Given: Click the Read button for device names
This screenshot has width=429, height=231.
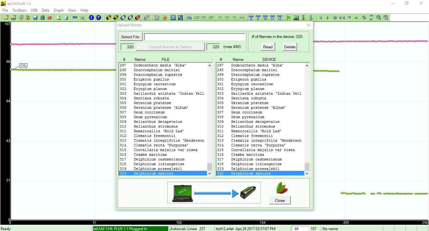Looking at the screenshot, I should [268, 47].
